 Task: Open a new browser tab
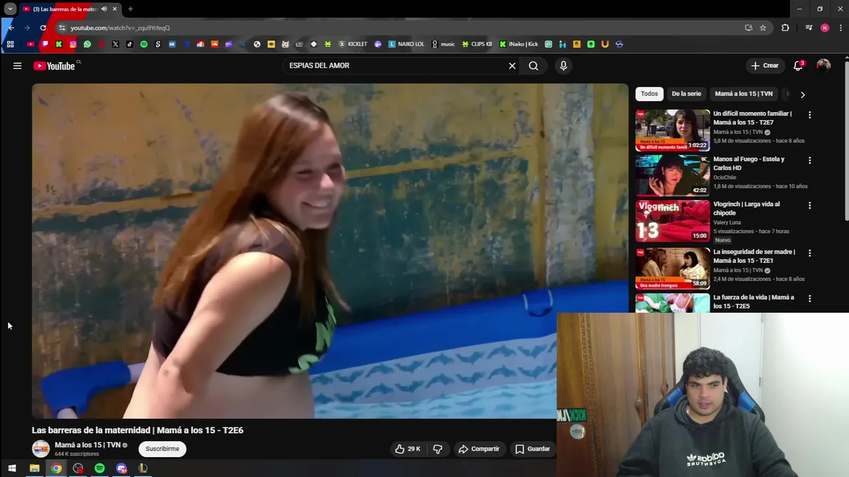pos(130,9)
